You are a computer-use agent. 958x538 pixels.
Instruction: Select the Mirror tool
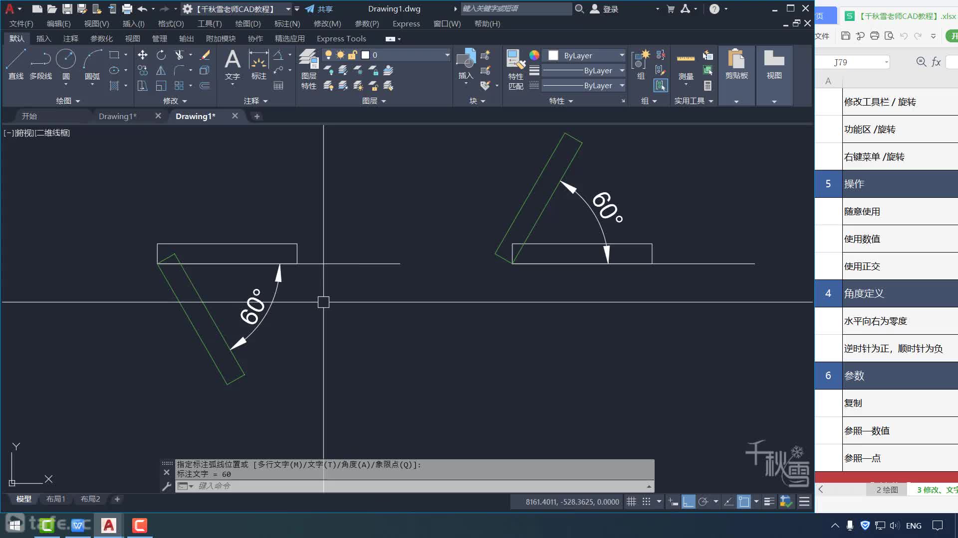161,70
